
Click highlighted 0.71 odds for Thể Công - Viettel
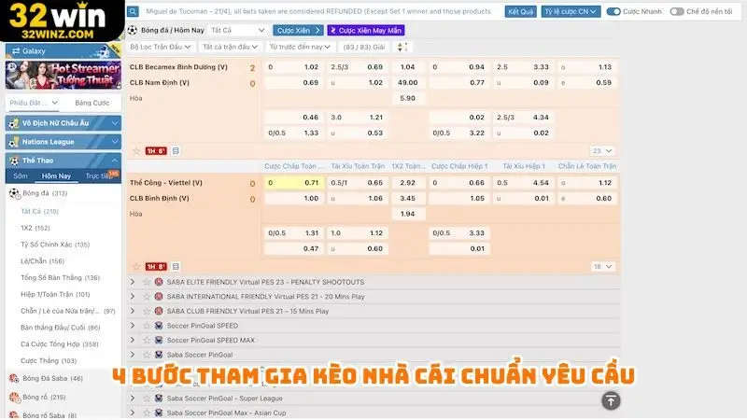pyautogui.click(x=294, y=182)
